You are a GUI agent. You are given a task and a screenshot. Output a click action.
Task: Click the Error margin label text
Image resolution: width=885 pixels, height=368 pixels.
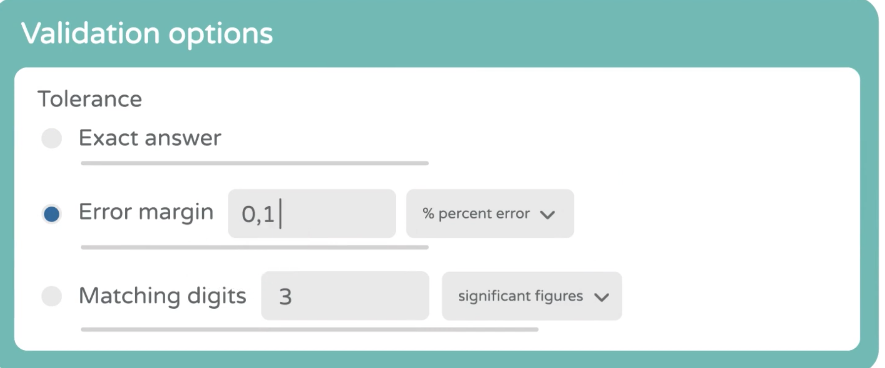(x=146, y=212)
